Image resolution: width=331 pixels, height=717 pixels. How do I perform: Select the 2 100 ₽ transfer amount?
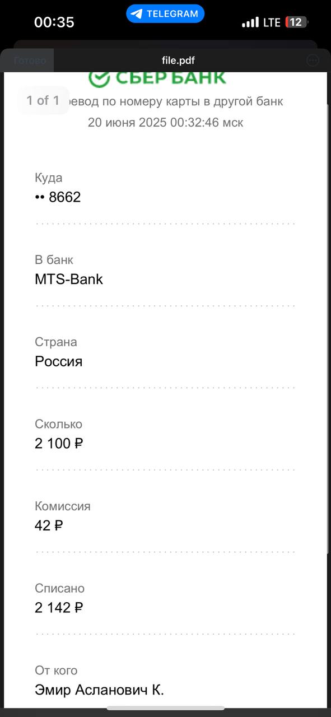[x=59, y=444]
